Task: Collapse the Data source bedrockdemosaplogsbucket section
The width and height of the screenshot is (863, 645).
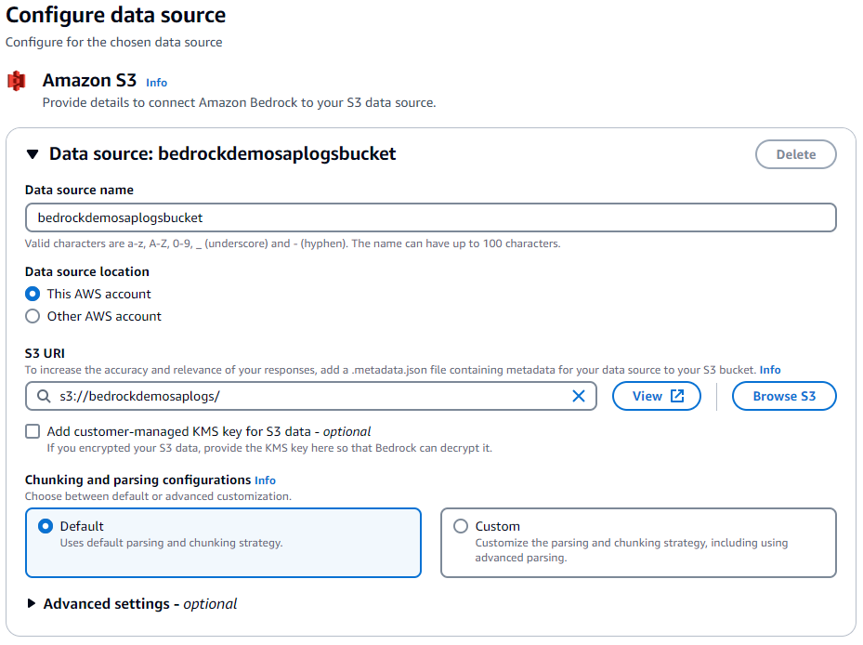Action: (x=33, y=154)
